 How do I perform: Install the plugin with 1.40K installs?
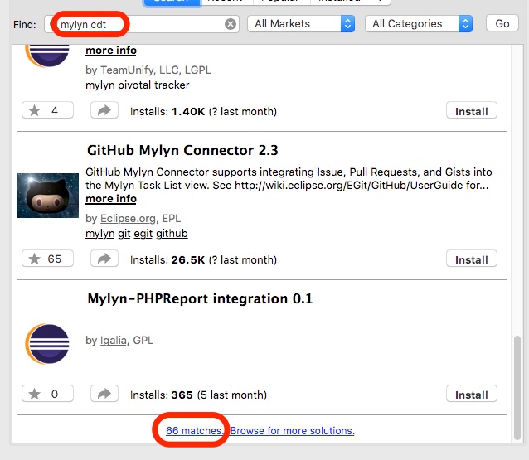point(471,111)
